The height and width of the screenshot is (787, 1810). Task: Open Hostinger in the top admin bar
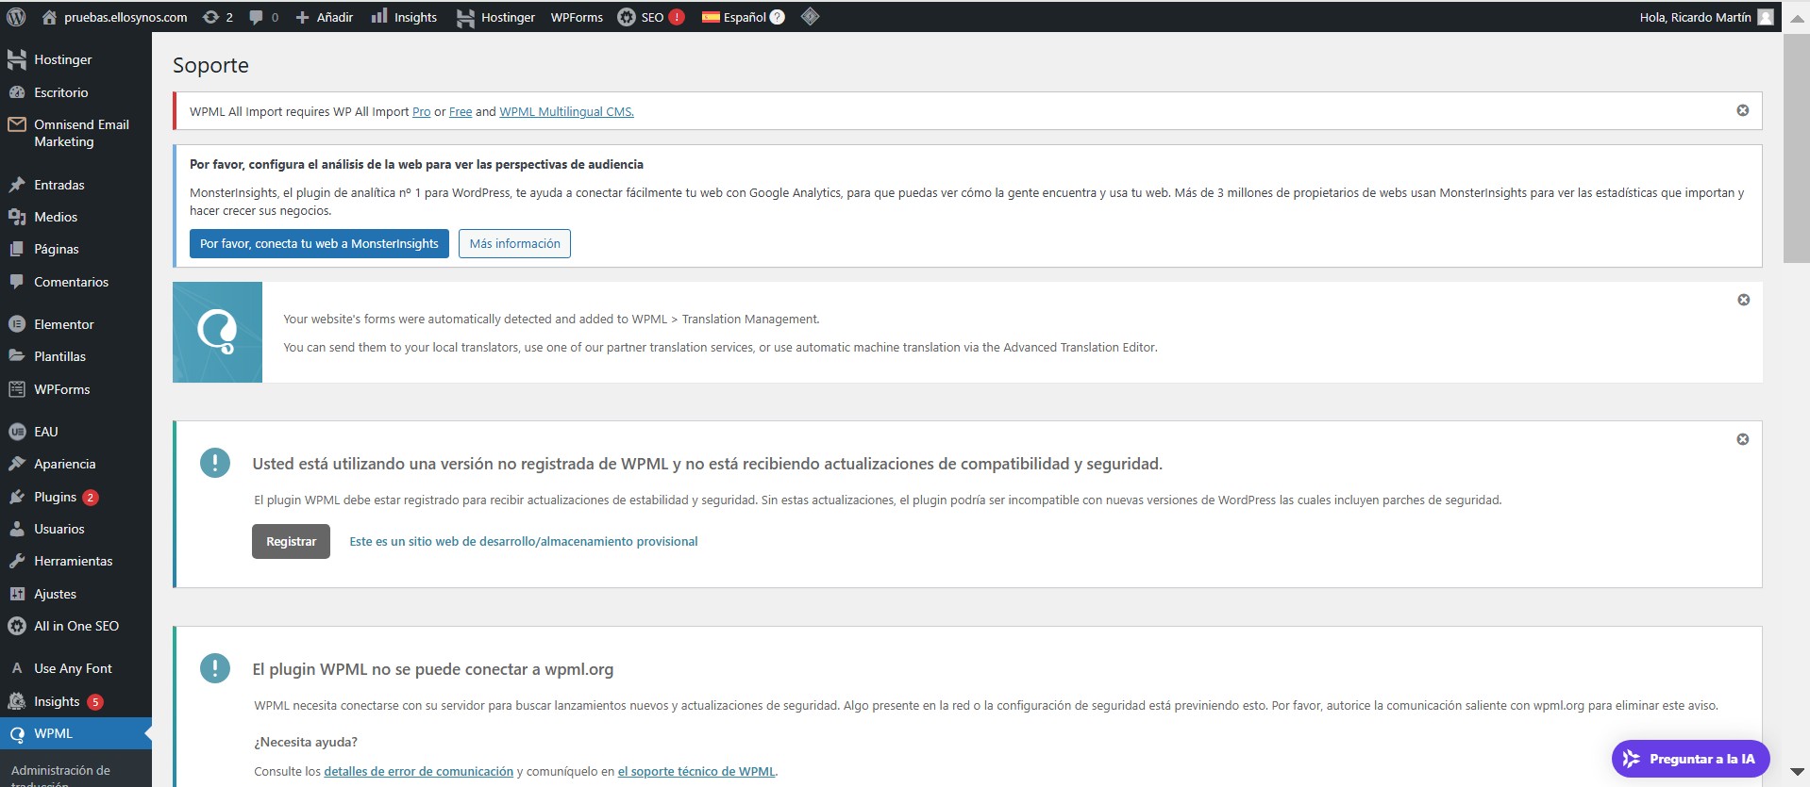[495, 17]
